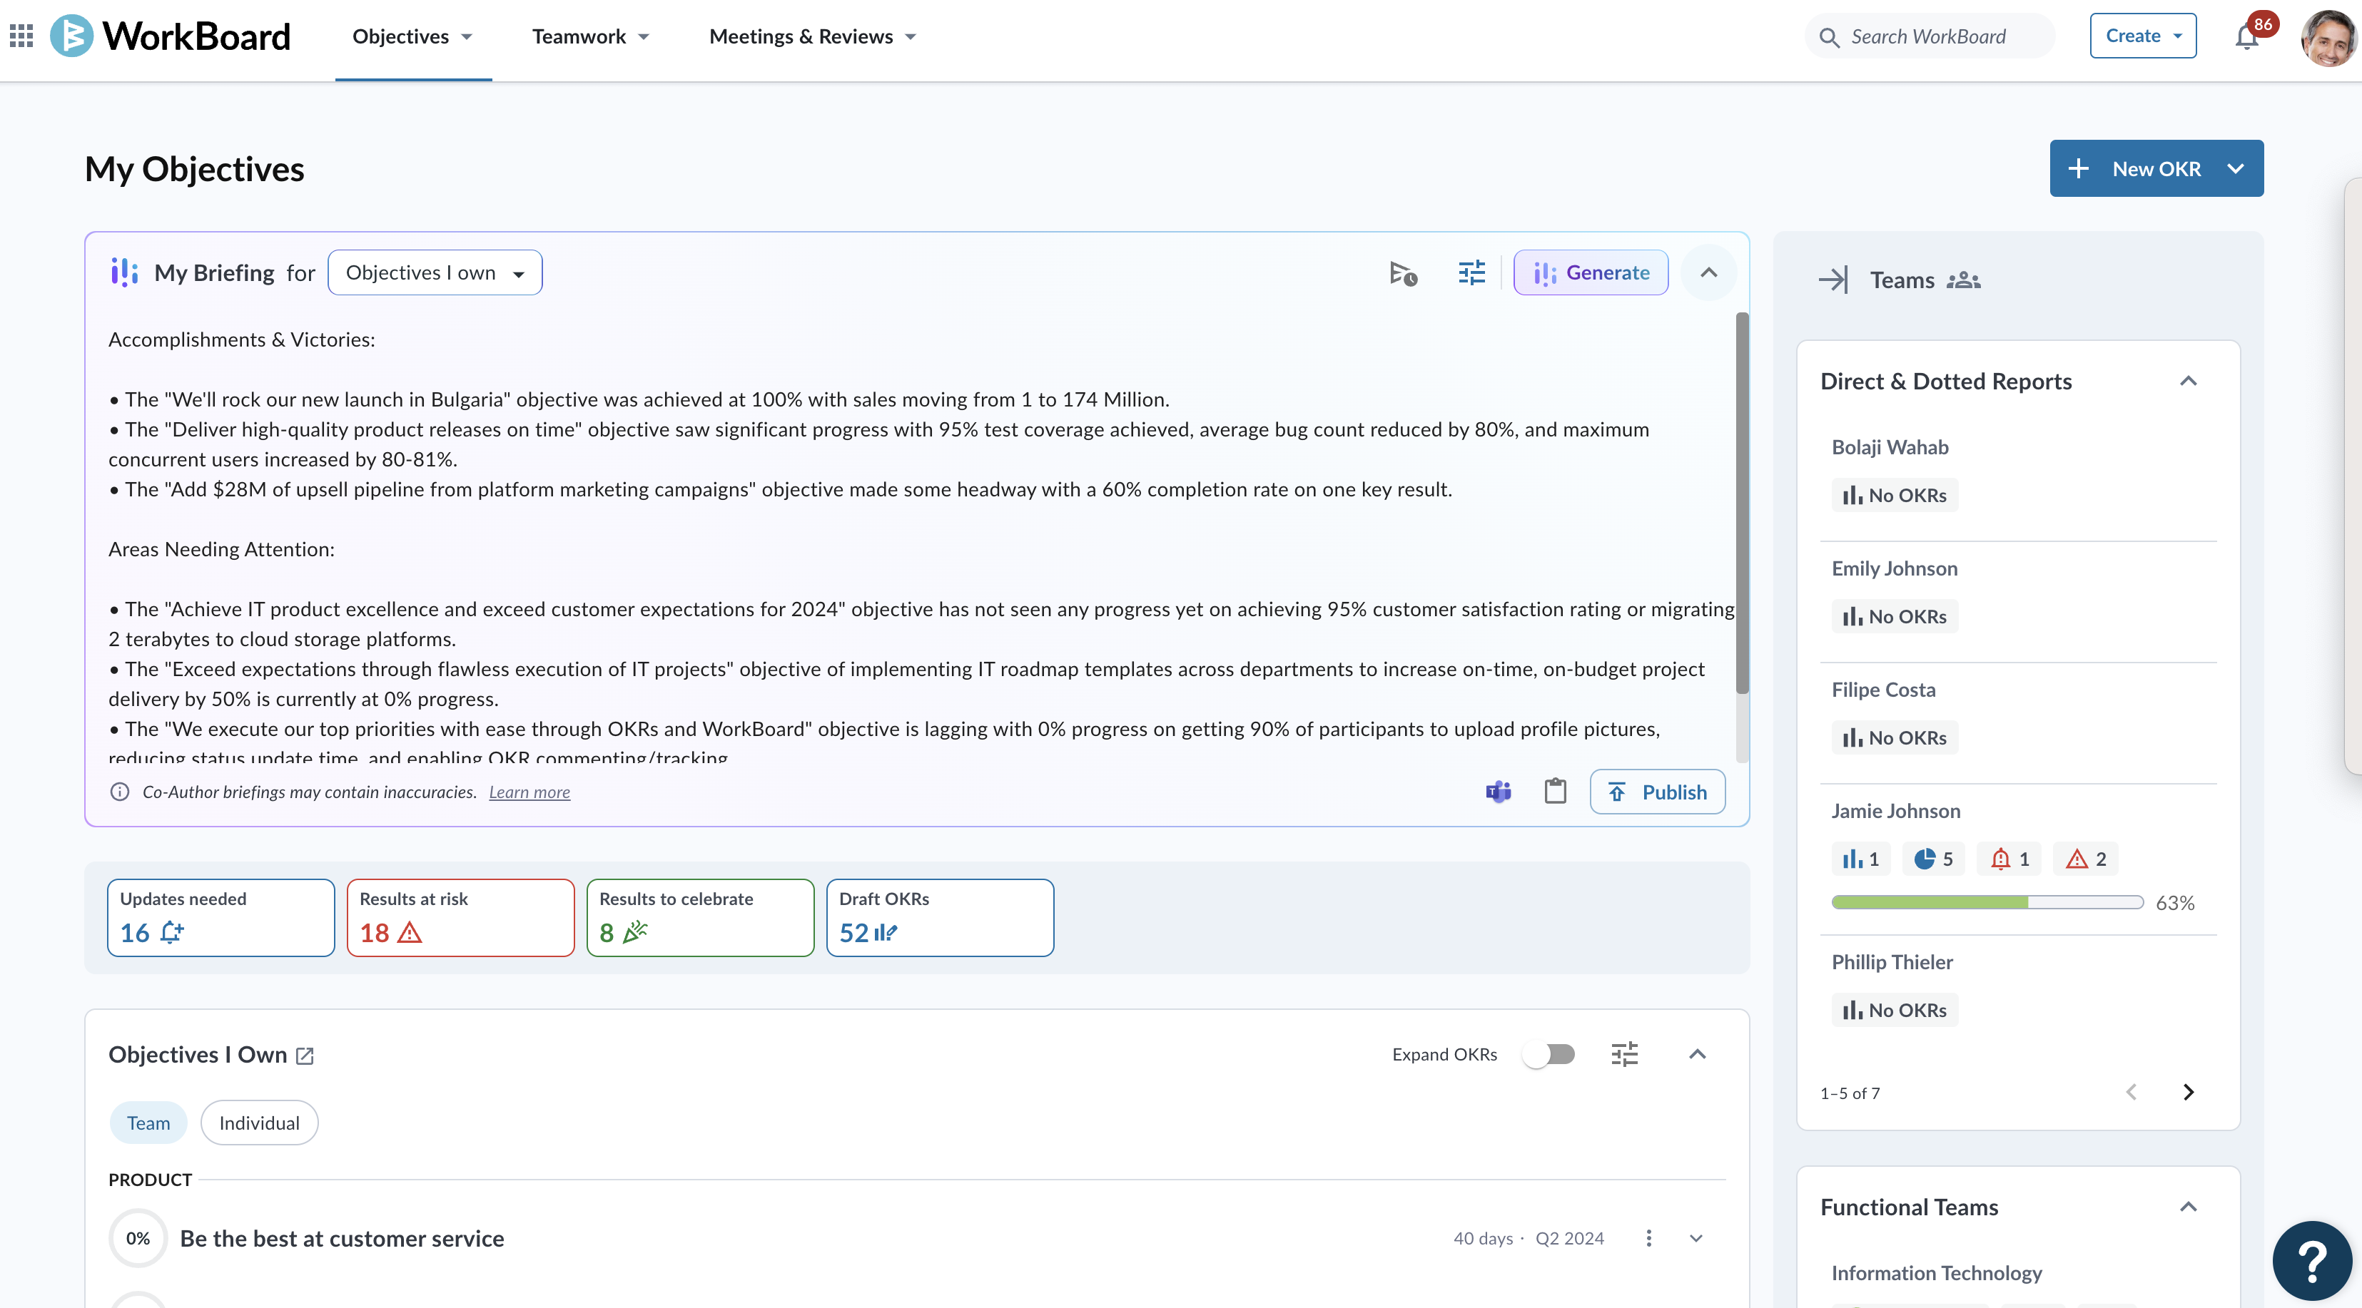Expand Be the best at customer service objective
The image size is (2362, 1308).
tap(1696, 1238)
